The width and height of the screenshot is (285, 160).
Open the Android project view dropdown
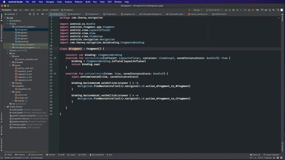click(11, 14)
